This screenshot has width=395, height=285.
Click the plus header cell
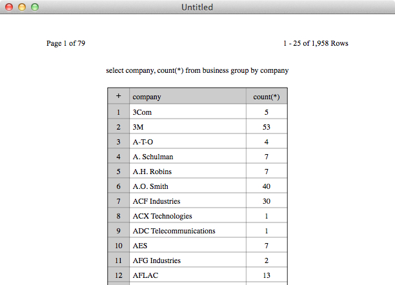[118, 97]
